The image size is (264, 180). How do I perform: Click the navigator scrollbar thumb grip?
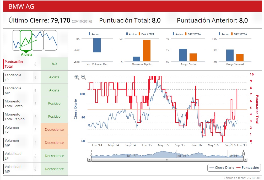(x=167, y=160)
